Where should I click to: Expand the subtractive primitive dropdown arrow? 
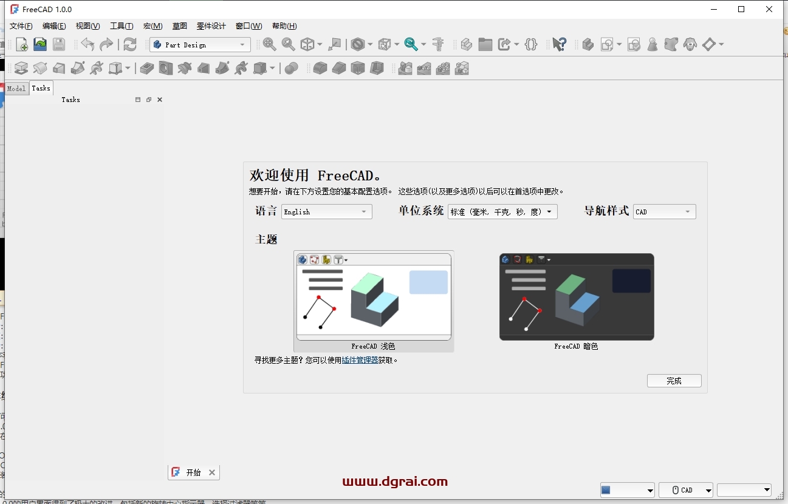pos(272,68)
